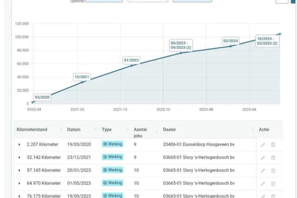Delete the 57.145 Kilometer record
The image size is (297, 198).
(273, 171)
